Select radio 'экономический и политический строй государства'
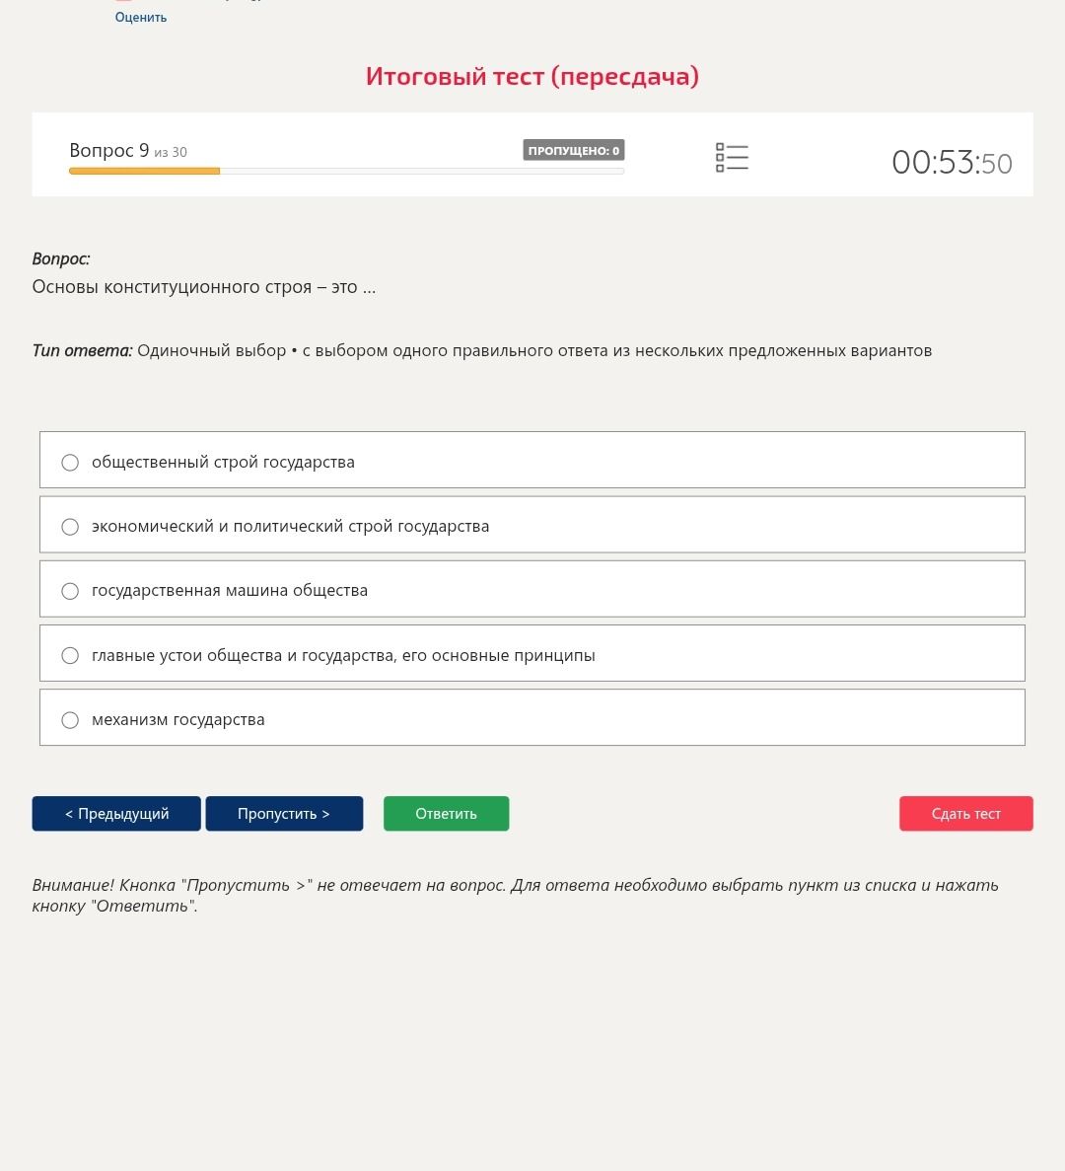 tap(70, 527)
